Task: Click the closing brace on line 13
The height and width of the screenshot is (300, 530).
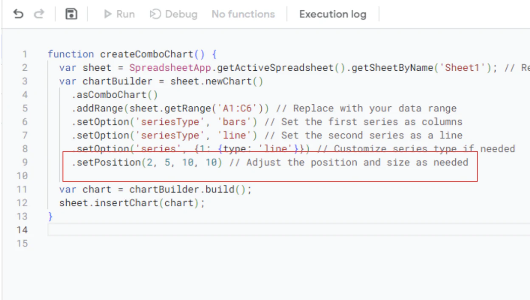Action: (50, 217)
